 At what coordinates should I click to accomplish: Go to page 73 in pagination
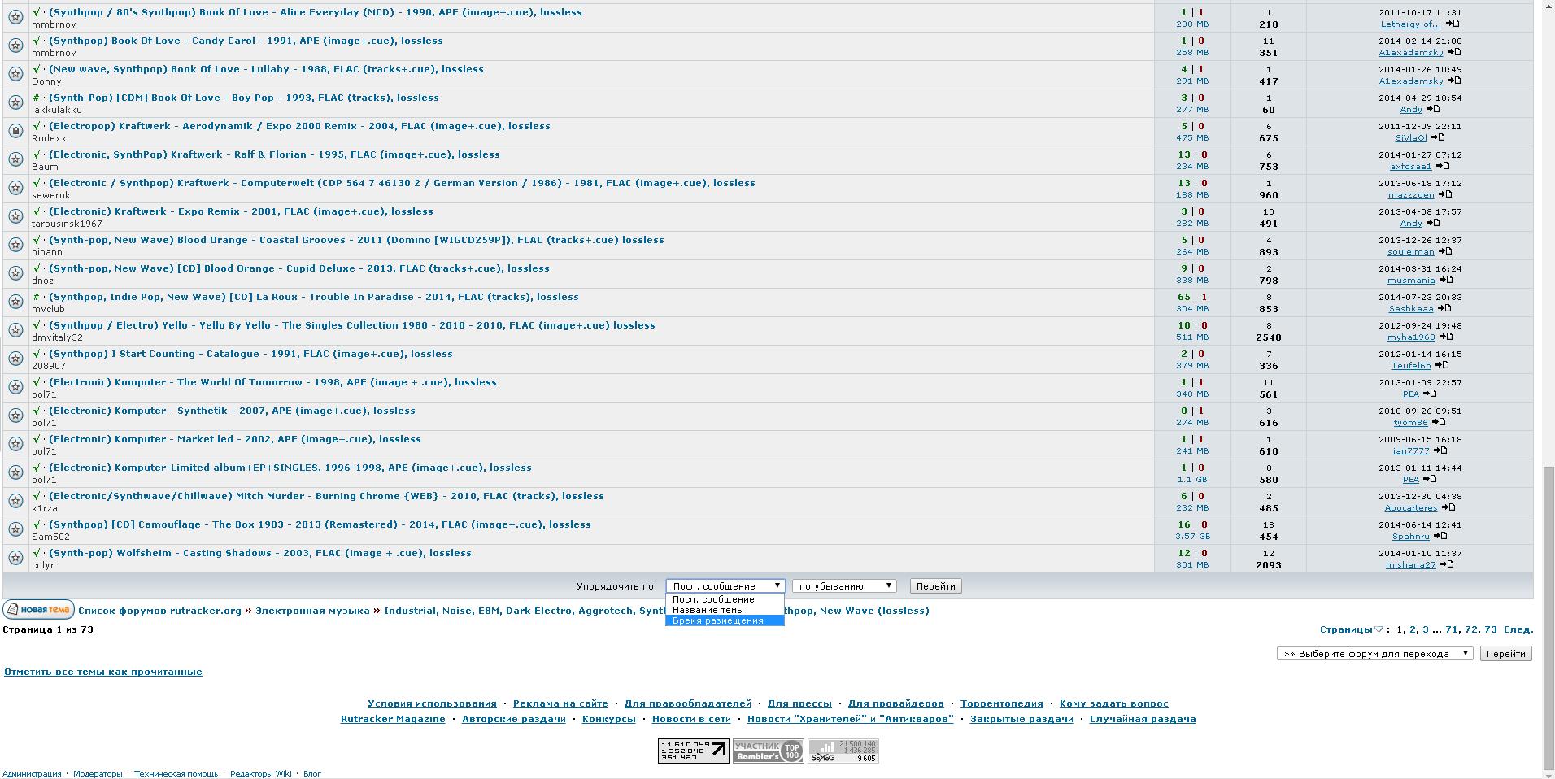point(1490,629)
